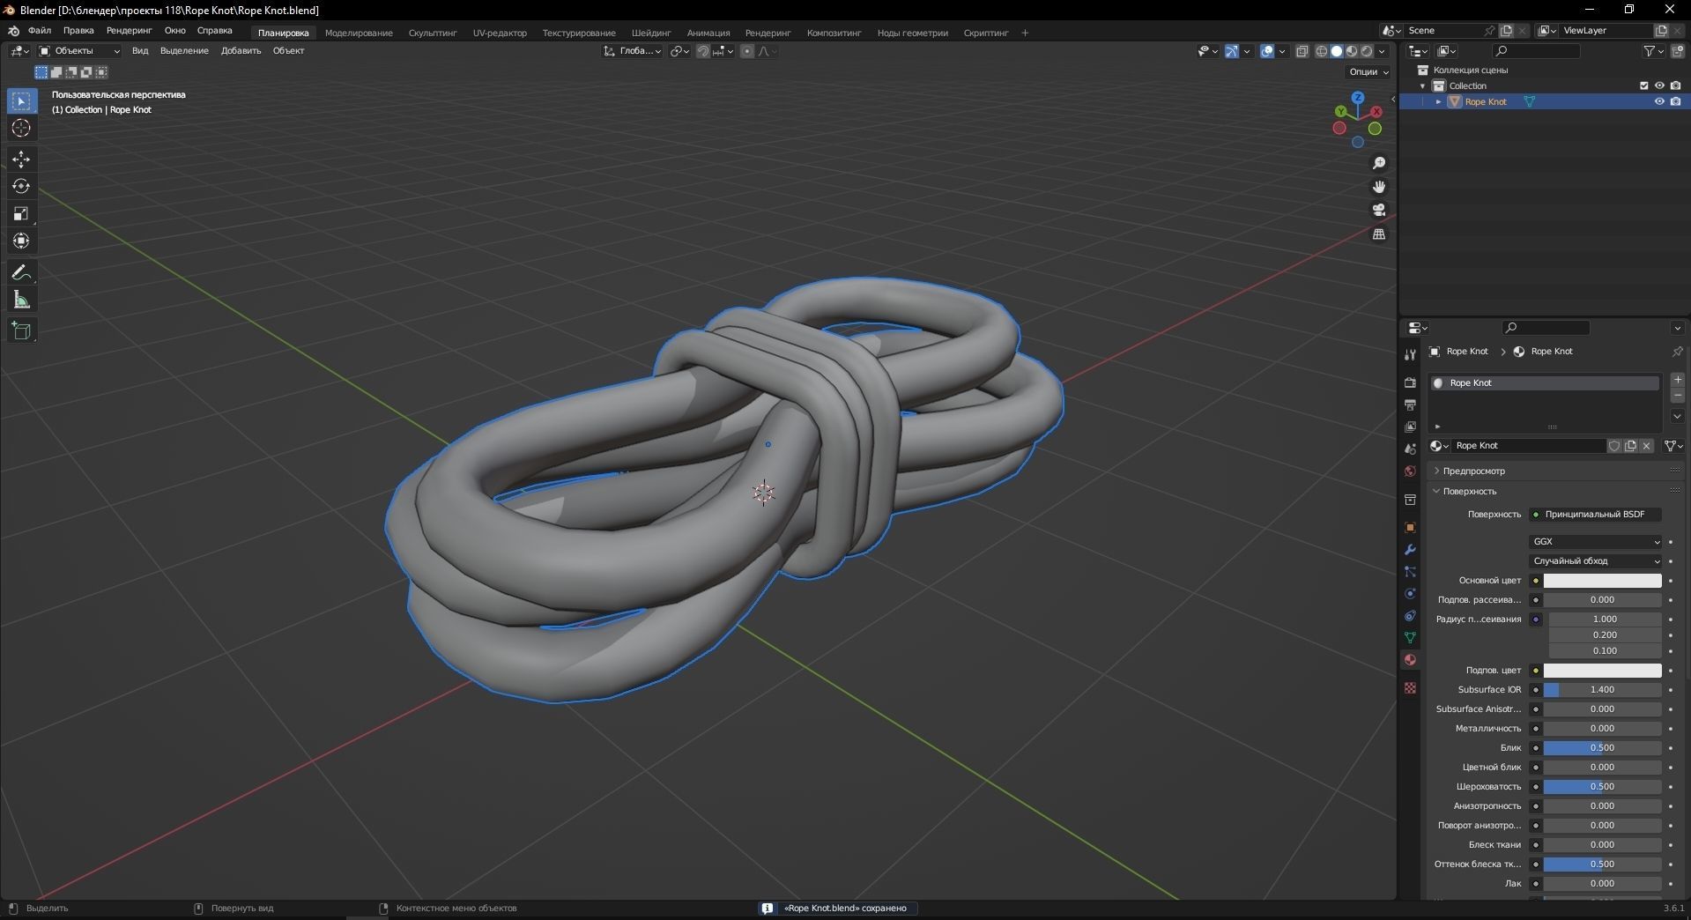
Task: Unlink the Rope Knot material X button
Action: point(1646,446)
